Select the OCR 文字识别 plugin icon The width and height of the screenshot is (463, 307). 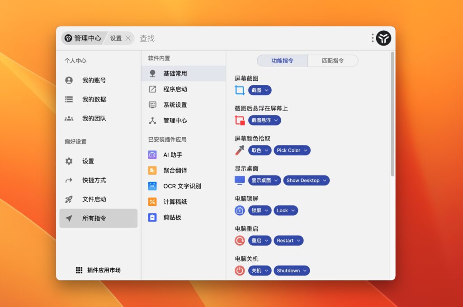point(153,186)
